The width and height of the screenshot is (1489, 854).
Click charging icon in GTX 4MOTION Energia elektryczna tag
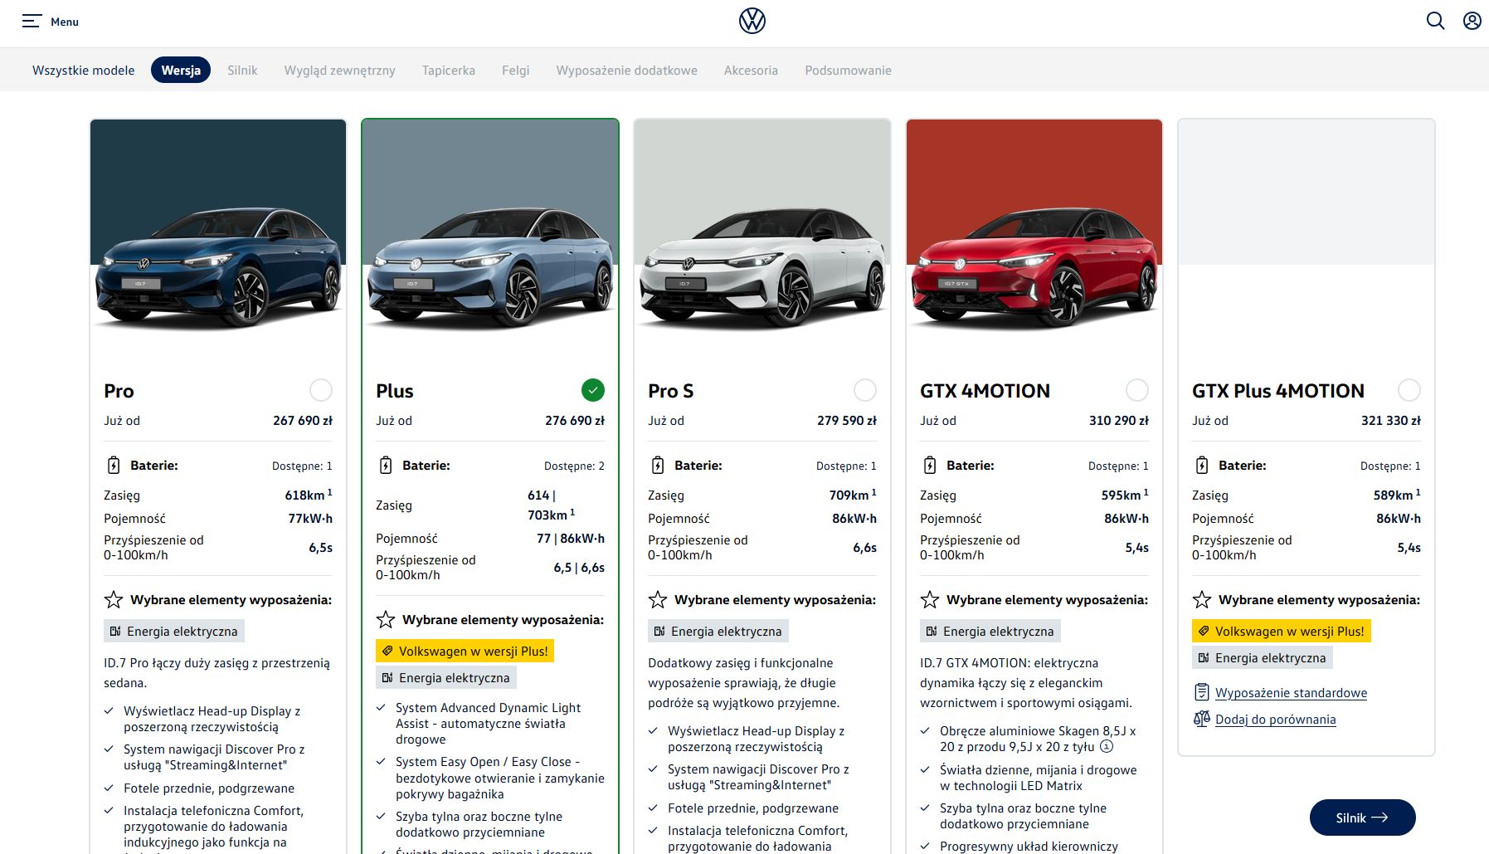tap(932, 632)
